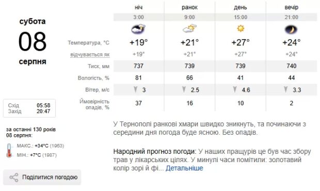This screenshot has height=191, width=320.
Task: Click the thermometer icon near МАКС/МІН records
Action: click(9, 150)
